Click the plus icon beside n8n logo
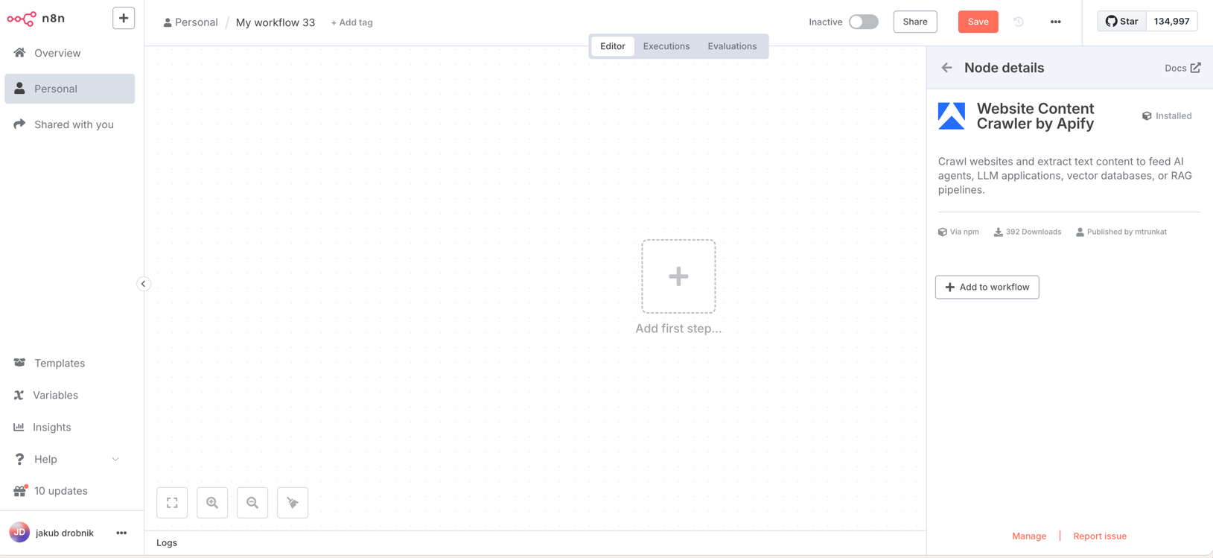This screenshot has height=558, width=1213. pyautogui.click(x=124, y=18)
